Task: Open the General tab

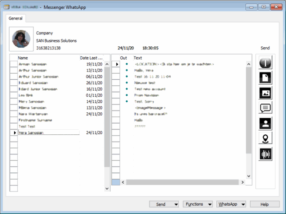Action: click(x=16, y=18)
